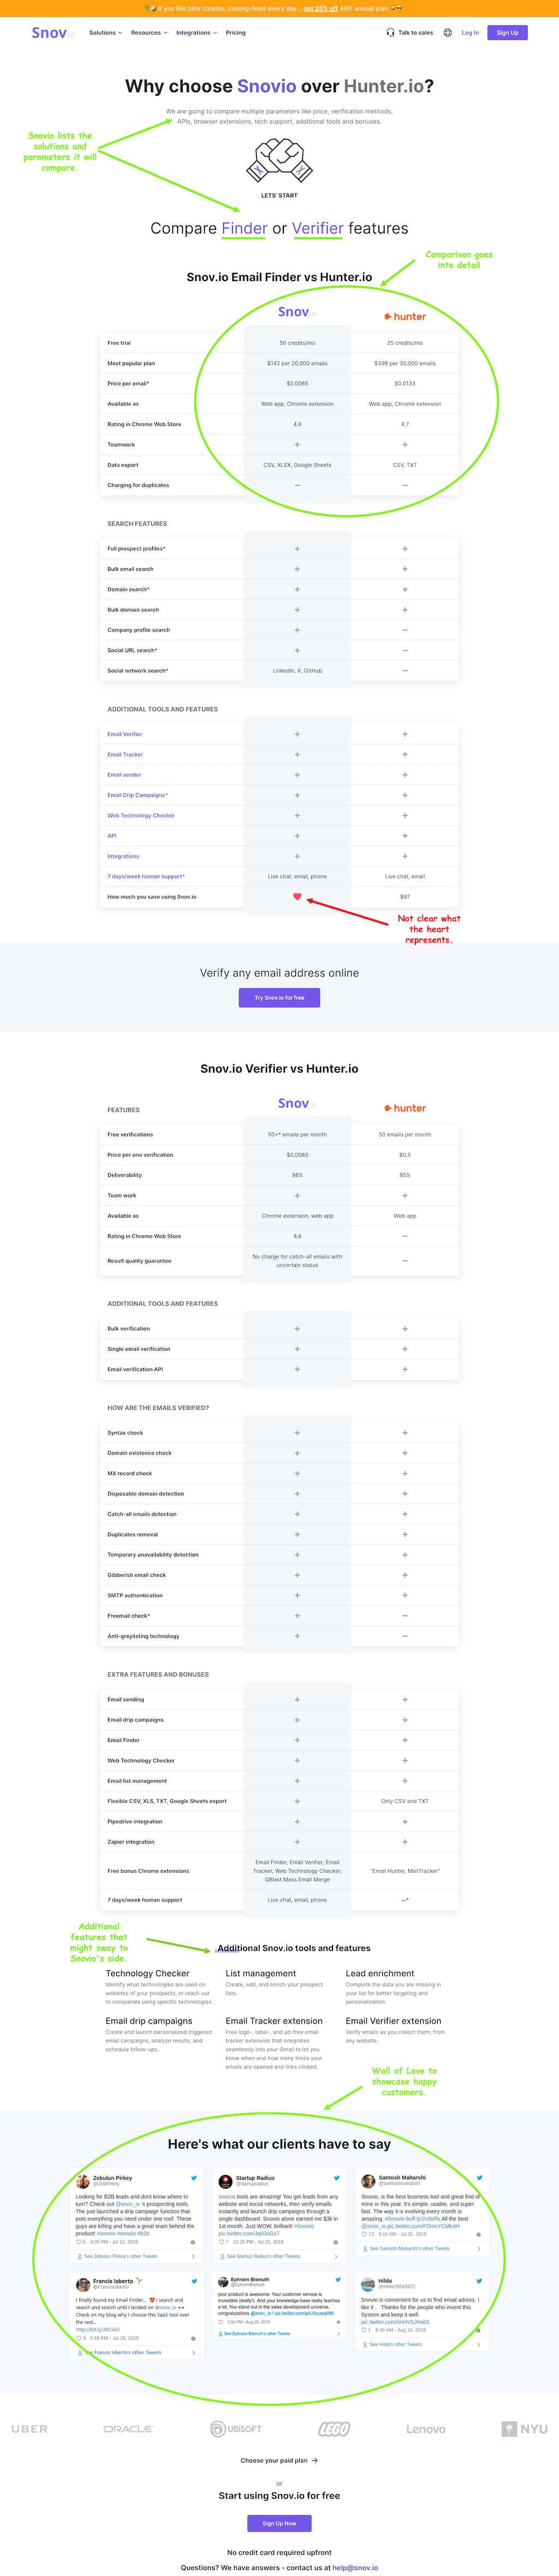The image size is (559, 2576).
Task: Open See Zebulun Pirkey's other Tweets
Action: tap(120, 2256)
